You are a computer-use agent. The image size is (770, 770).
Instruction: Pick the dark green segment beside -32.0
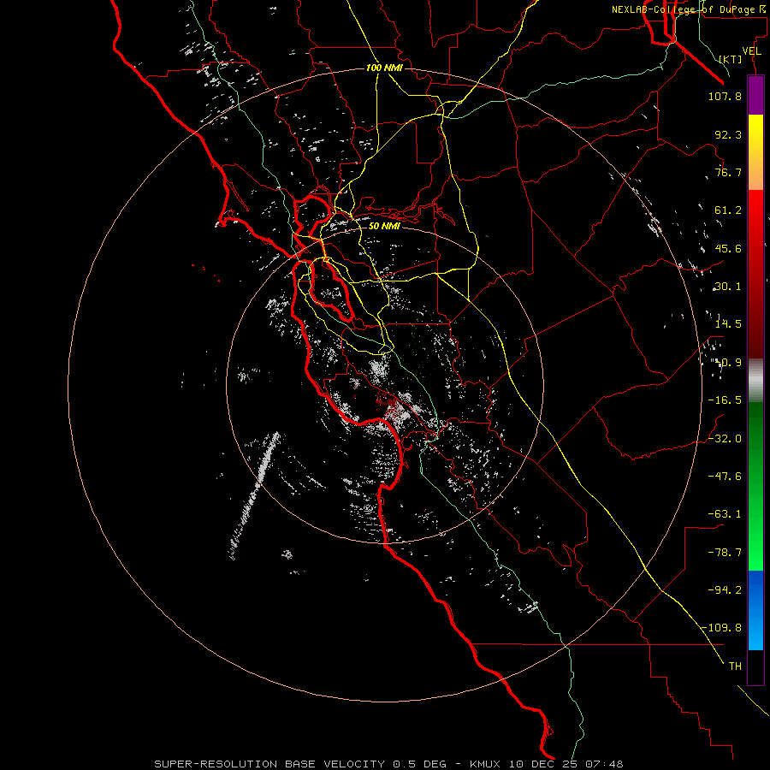point(755,439)
